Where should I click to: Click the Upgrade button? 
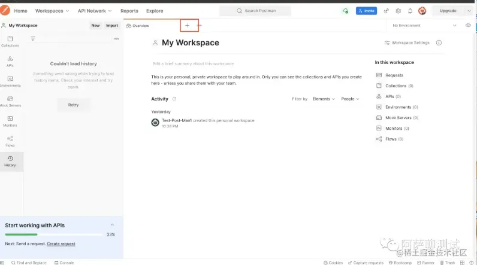(448, 11)
